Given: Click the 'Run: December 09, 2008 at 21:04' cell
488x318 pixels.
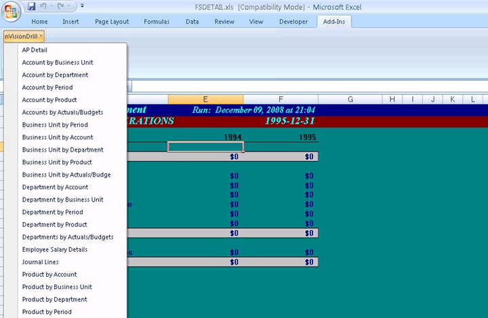Looking at the screenshot, I should [253, 110].
